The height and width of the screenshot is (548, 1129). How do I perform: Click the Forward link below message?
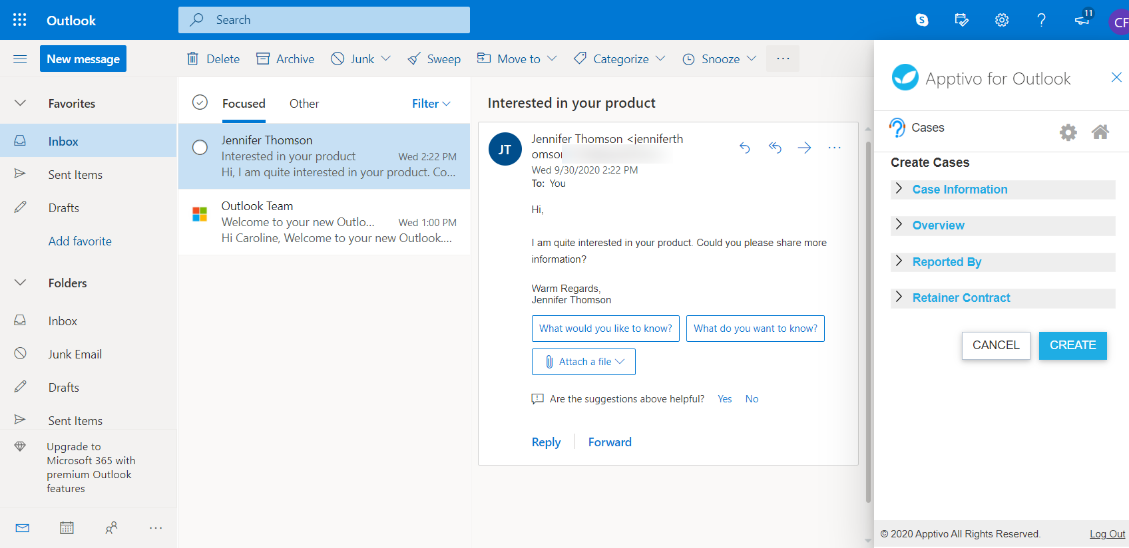tap(610, 442)
